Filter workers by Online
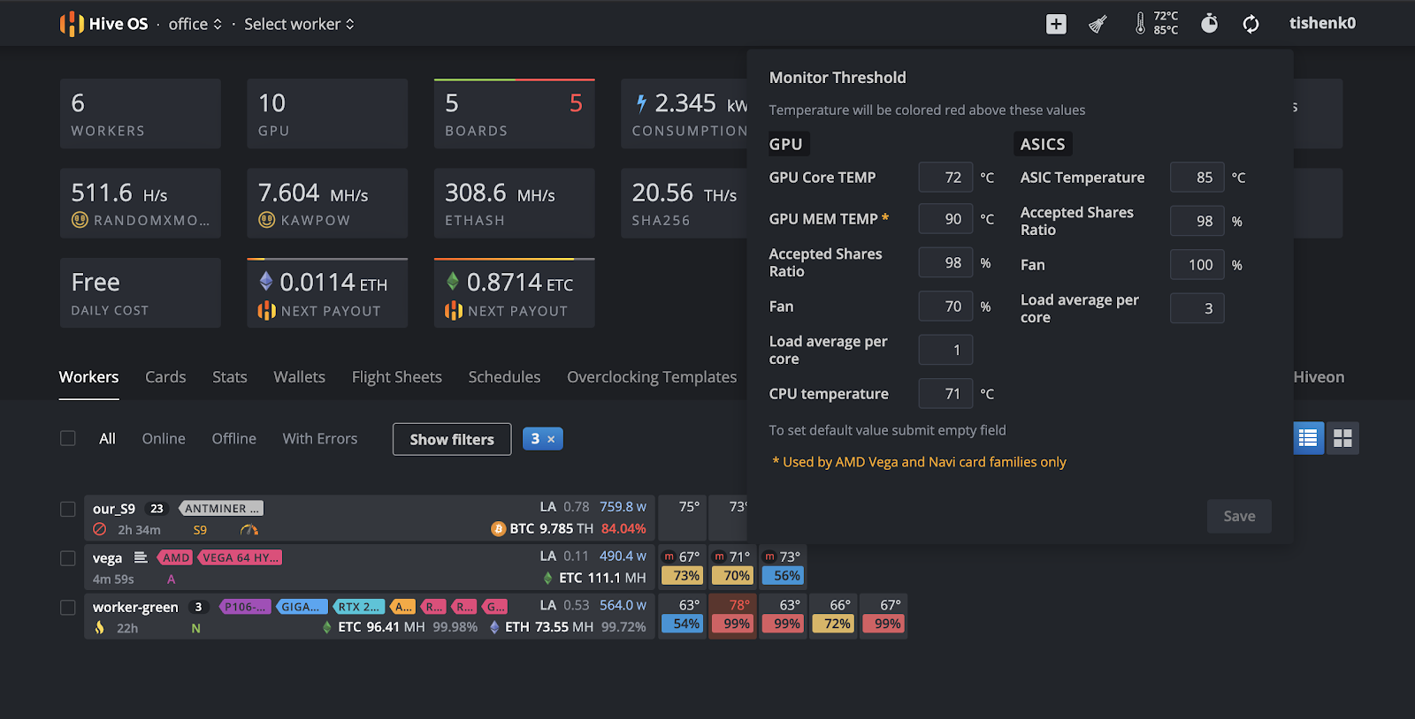1415x719 pixels. pos(164,439)
